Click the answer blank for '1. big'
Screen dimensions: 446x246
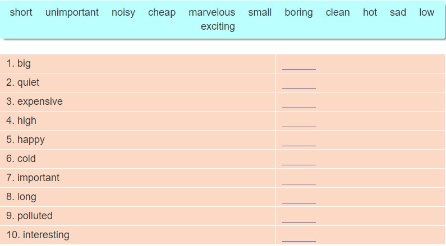(x=299, y=66)
